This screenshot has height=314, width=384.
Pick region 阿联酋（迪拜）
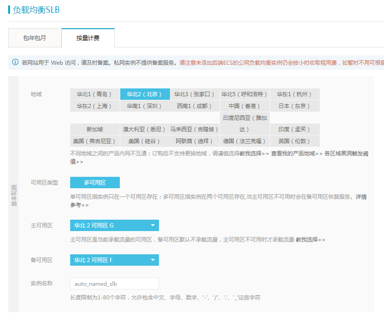point(195,141)
